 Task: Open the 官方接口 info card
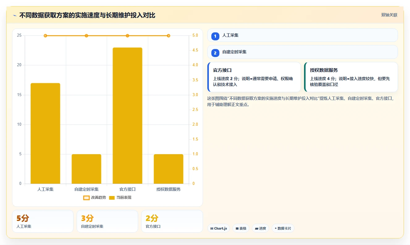point(254,77)
